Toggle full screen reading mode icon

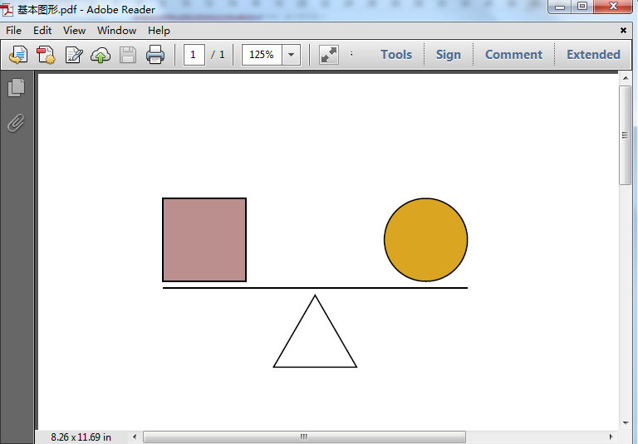click(329, 55)
